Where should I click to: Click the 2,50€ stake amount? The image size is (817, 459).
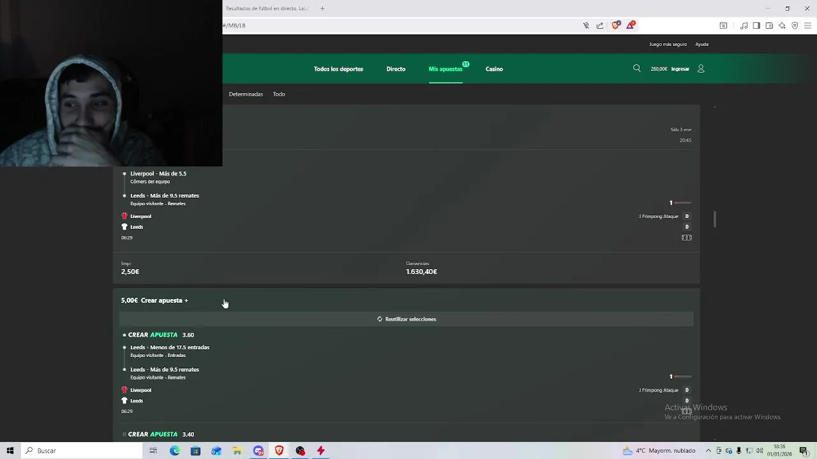tap(130, 272)
